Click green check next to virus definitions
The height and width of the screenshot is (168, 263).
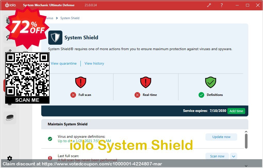coord(50,139)
